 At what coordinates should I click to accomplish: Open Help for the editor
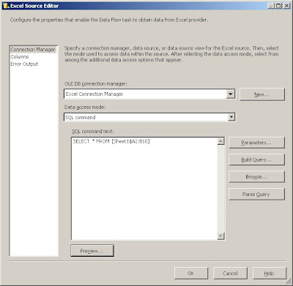click(270, 274)
